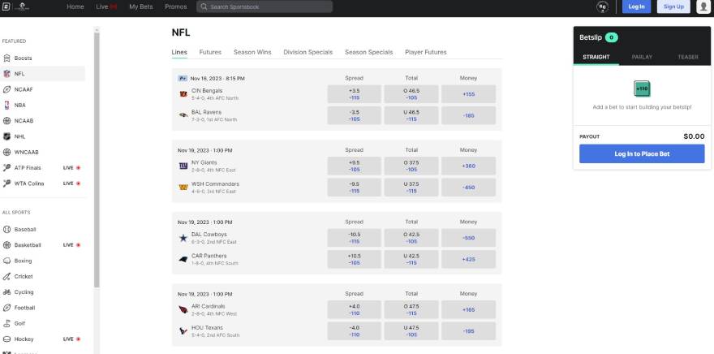
Task: Pick Bengals +3.5 spread
Action: (x=355, y=94)
